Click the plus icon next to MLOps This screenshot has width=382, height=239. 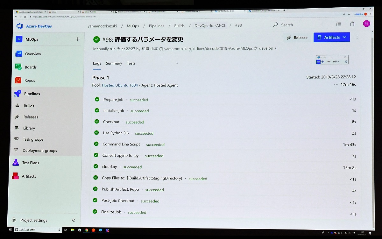coord(77,39)
